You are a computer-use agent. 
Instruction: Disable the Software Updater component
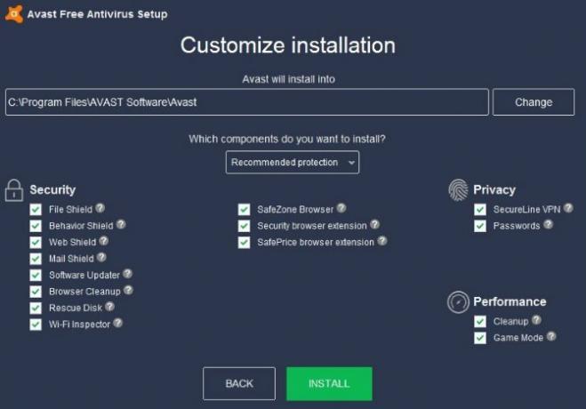[x=36, y=276]
